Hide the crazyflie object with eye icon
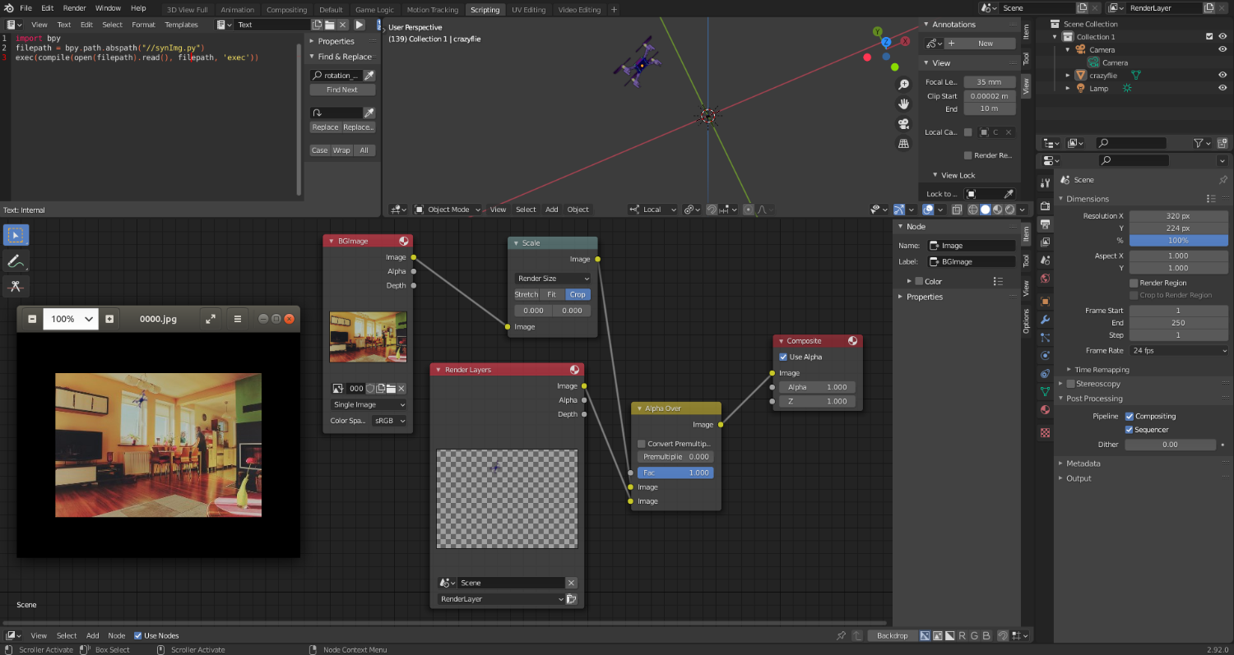 [x=1222, y=75]
